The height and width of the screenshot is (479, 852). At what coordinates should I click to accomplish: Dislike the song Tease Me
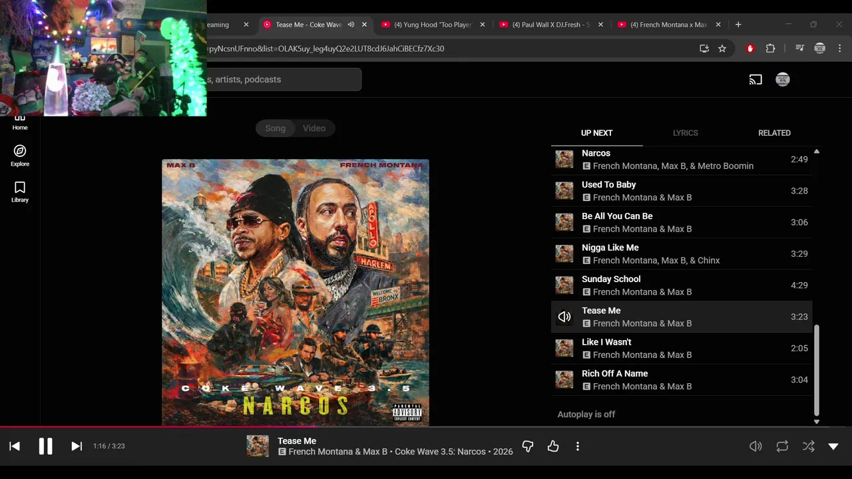tap(528, 446)
